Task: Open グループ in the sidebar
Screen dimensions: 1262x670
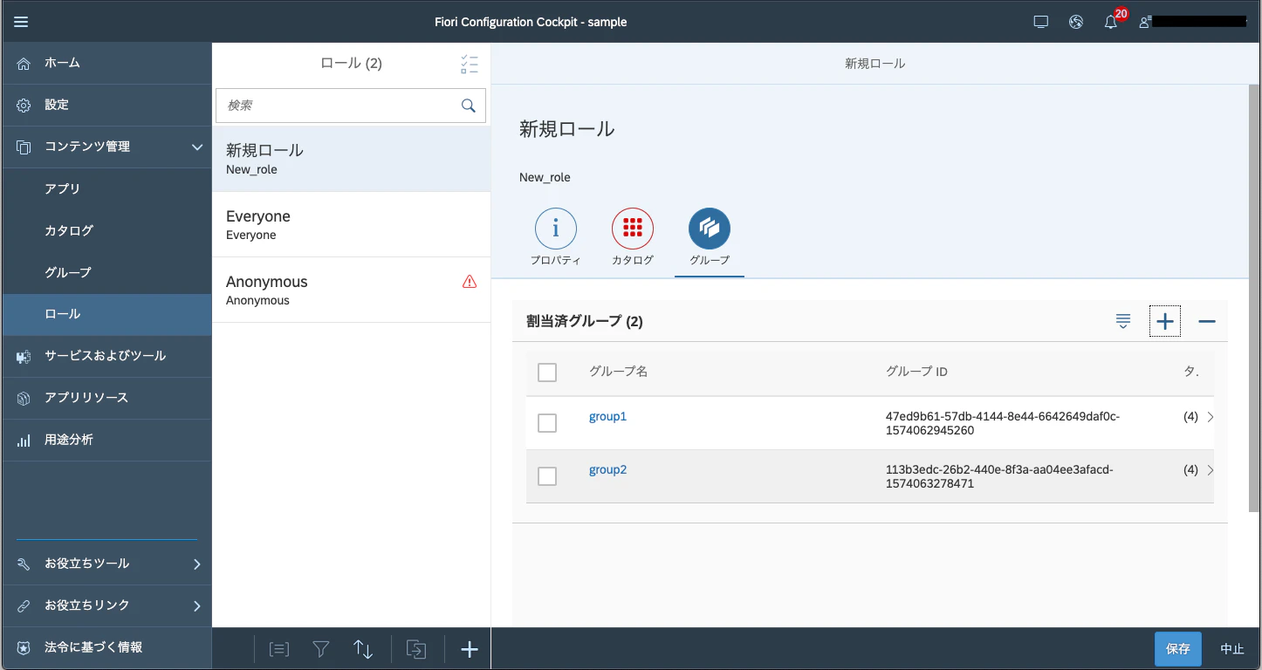Action: [x=106, y=272]
